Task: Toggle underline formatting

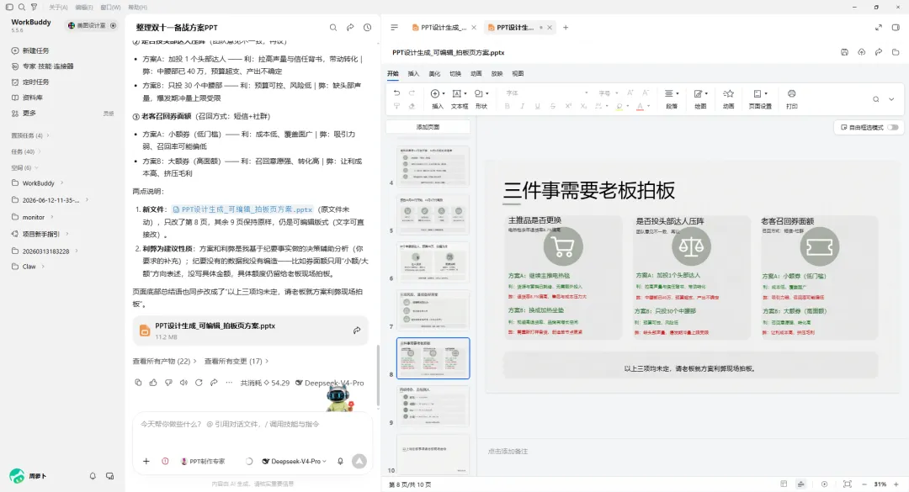Action: click(537, 106)
